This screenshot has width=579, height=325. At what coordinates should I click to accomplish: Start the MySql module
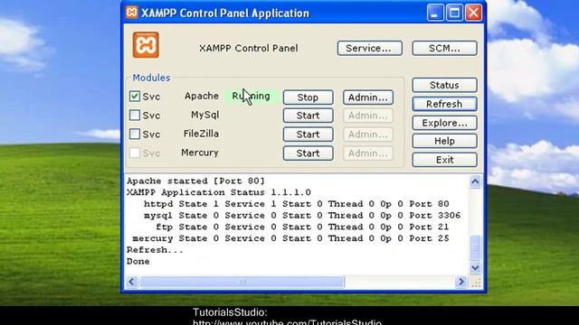(x=308, y=116)
